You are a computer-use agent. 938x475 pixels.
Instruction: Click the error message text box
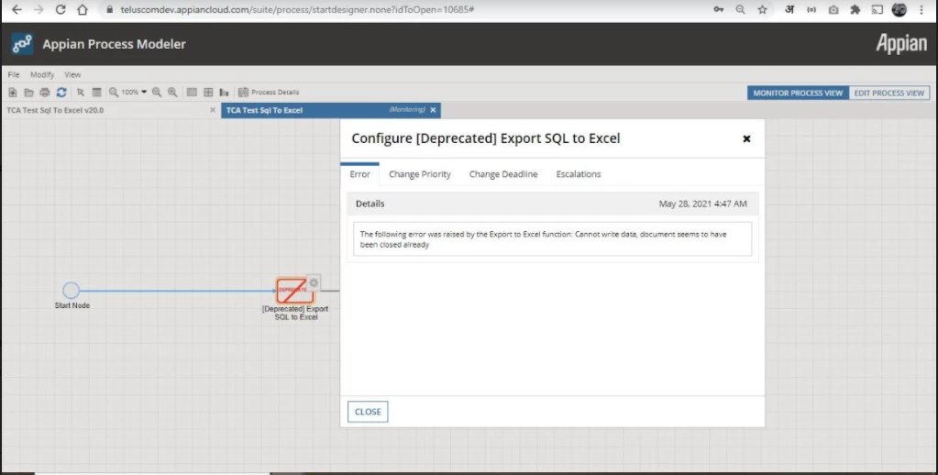[552, 239]
